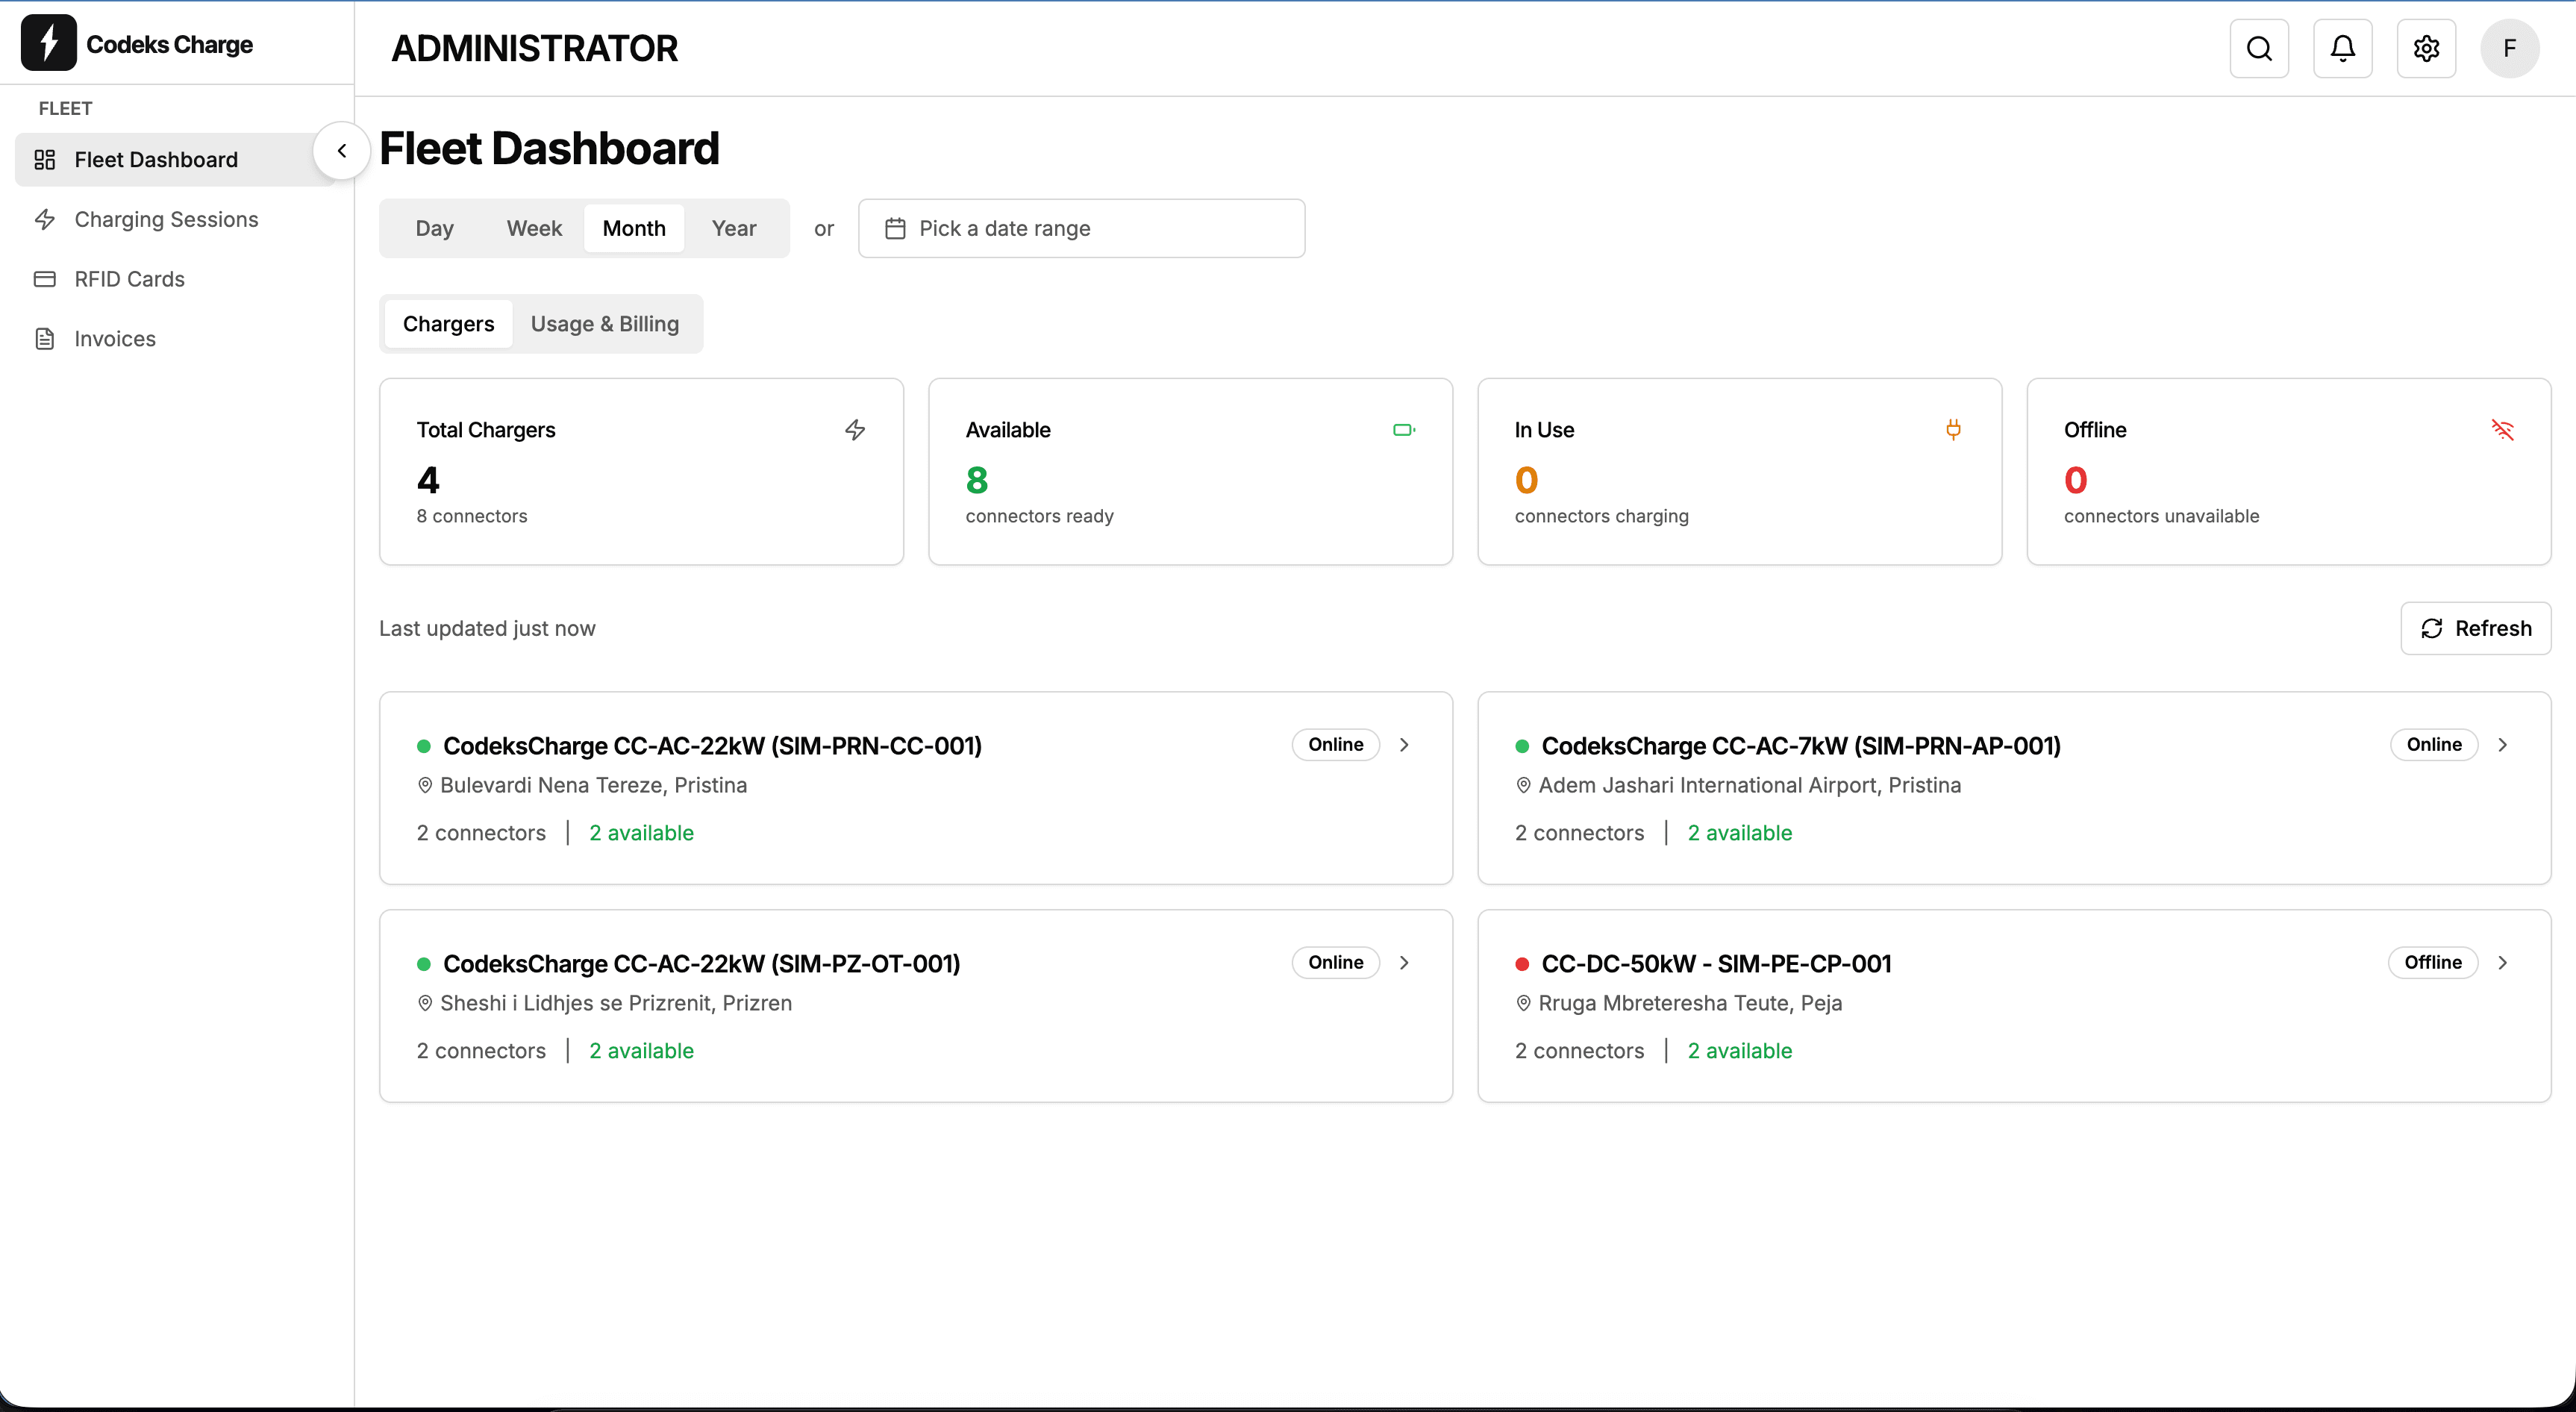Expand details for SIM-PRN-CC-001 charger
2576x1412 pixels.
click(1404, 744)
